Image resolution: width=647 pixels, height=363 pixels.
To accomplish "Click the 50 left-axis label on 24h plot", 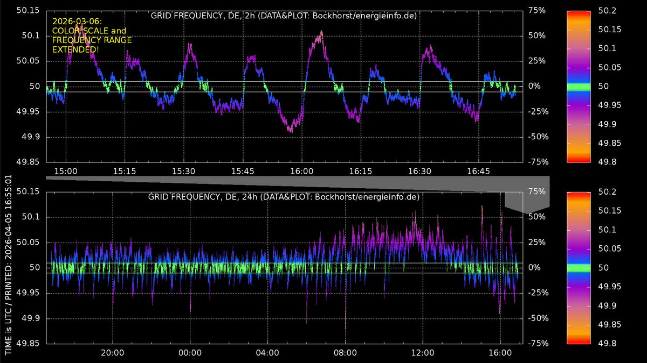I will point(35,267).
